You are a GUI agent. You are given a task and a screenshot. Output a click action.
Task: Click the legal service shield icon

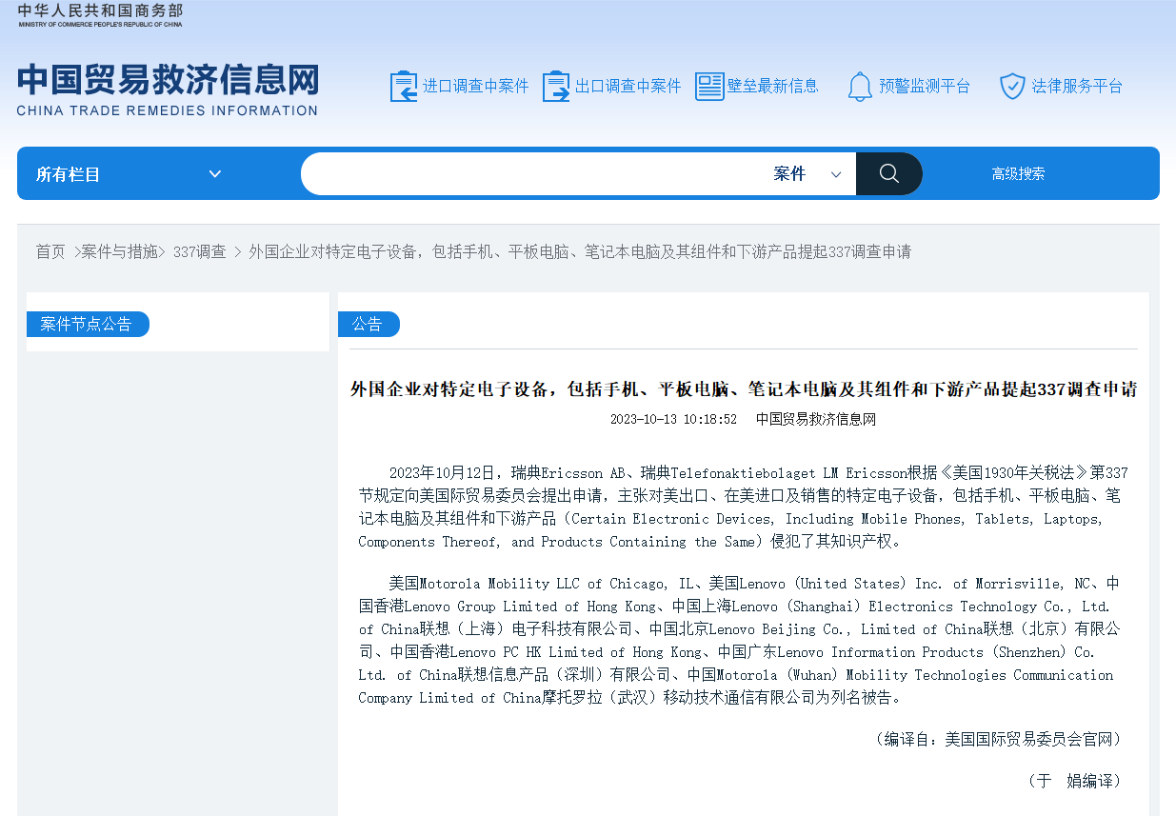1012,87
